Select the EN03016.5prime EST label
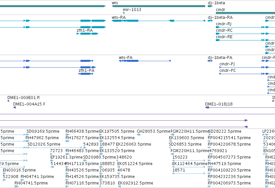Image resolution: width=275 pixels, height=188 pixels. click(x=19, y=170)
